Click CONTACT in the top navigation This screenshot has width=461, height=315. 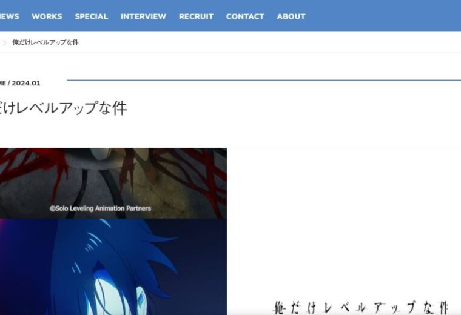[x=245, y=16]
